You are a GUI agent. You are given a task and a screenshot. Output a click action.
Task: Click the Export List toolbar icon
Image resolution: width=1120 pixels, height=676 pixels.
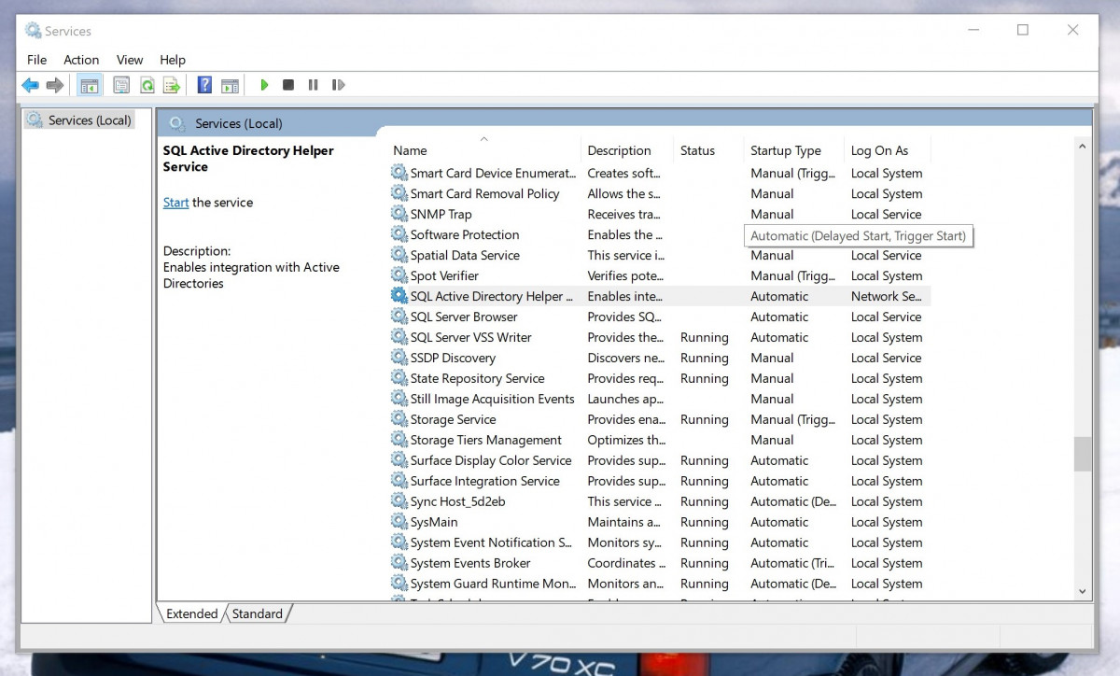click(x=172, y=85)
